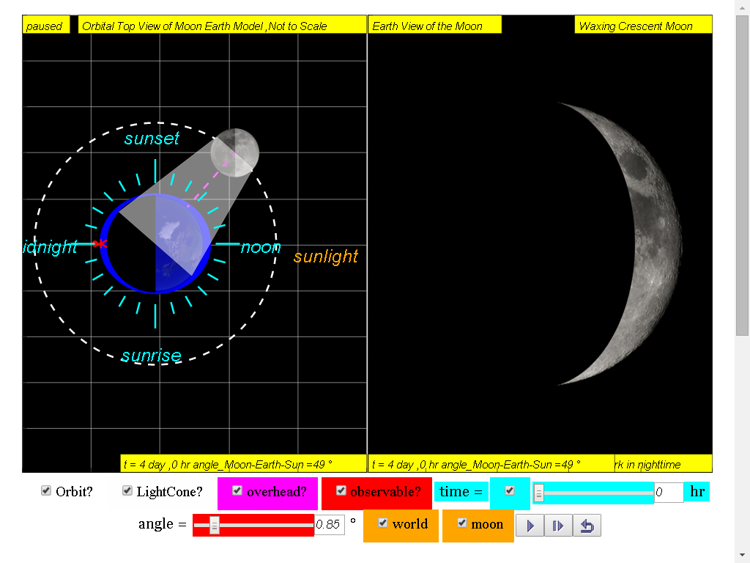Click the moon in orbital view
Screen dimensions: 750x563
click(234, 152)
